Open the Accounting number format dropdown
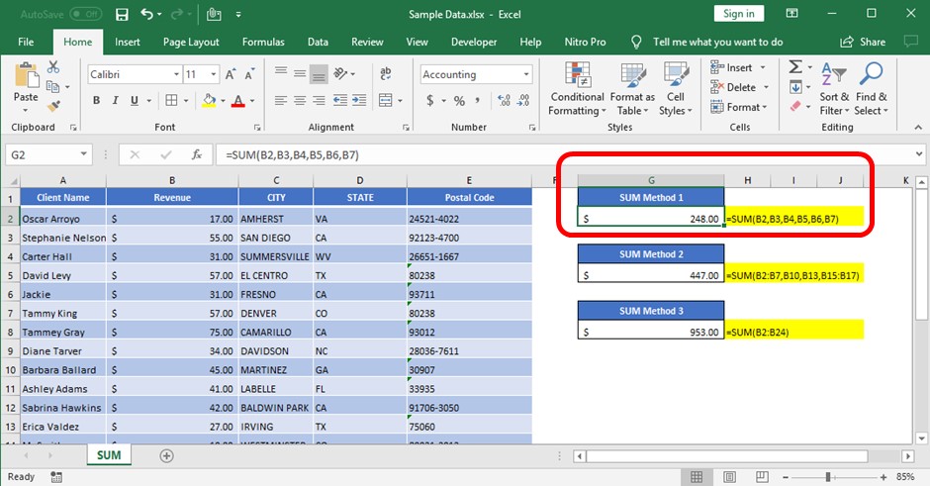This screenshot has height=486, width=930. coord(526,74)
